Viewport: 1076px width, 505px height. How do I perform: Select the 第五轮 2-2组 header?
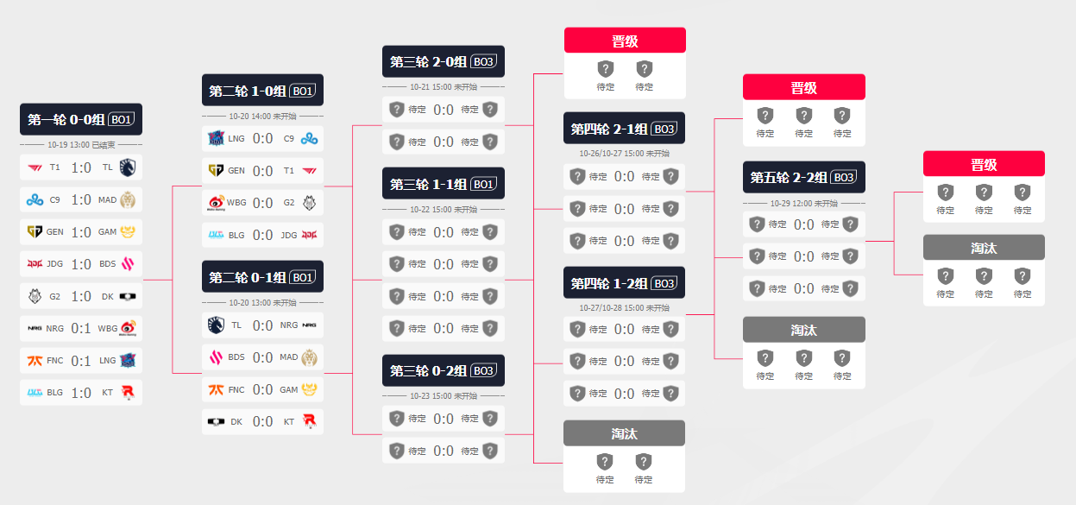[804, 177]
